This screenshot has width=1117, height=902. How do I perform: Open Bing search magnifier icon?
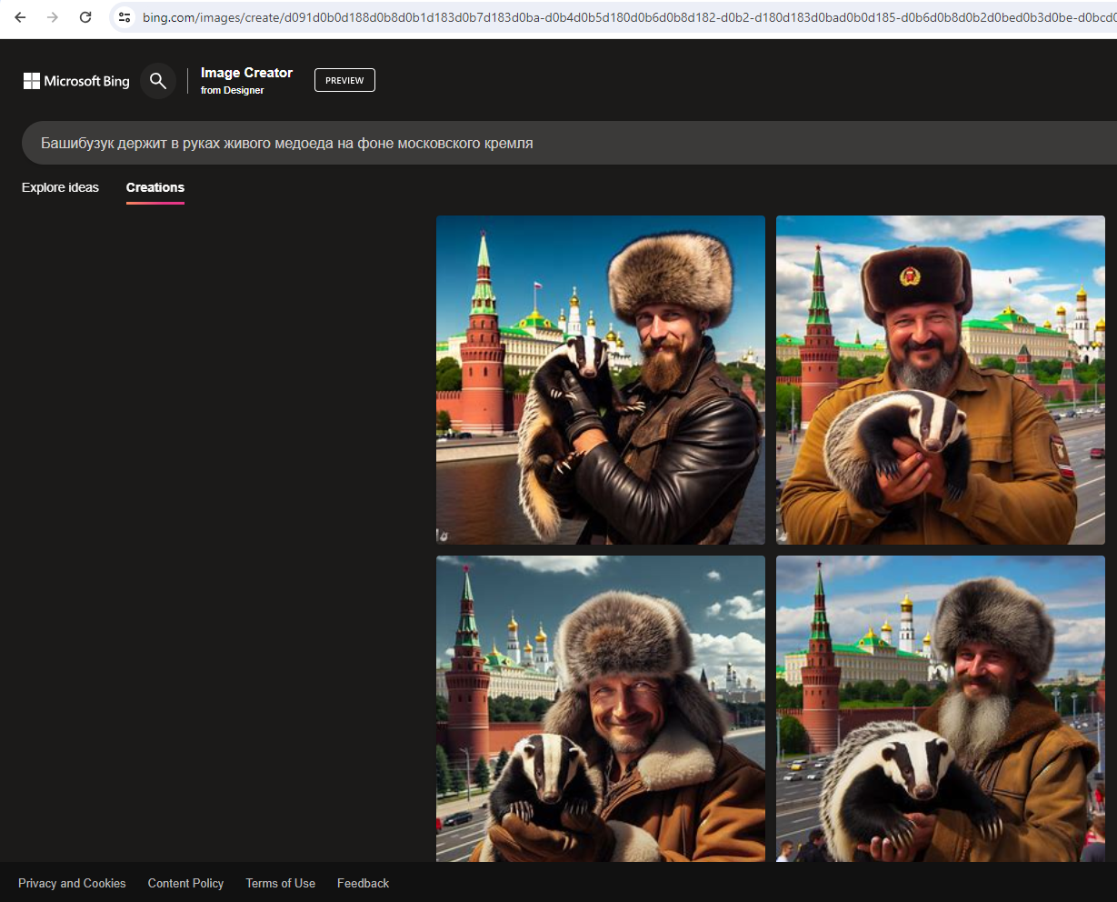coord(158,81)
